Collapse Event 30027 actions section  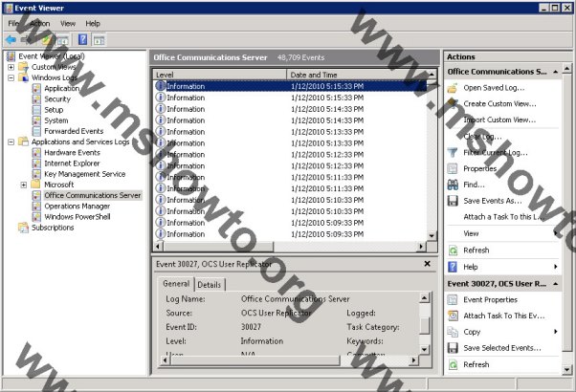coord(555,284)
